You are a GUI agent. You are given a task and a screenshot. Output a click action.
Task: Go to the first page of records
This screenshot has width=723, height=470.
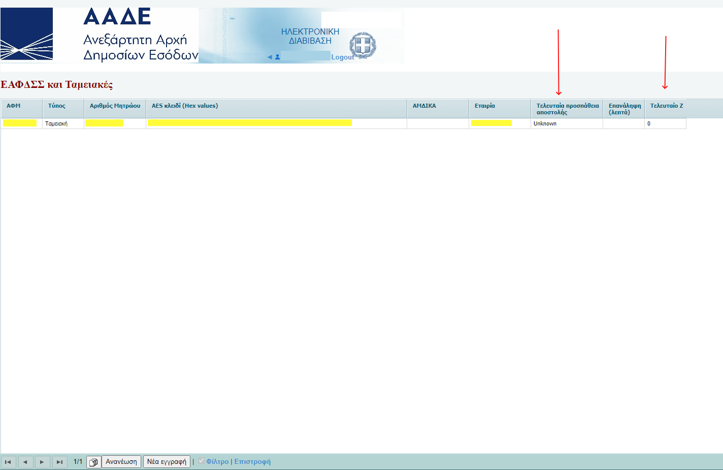8,462
